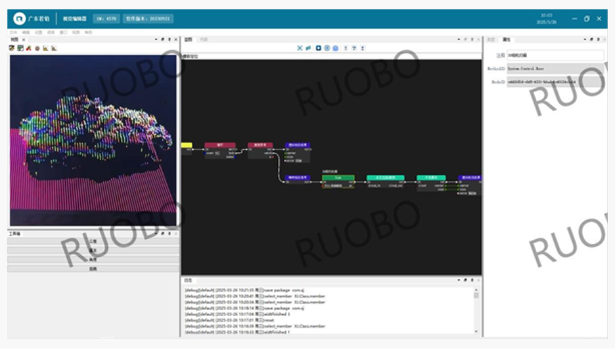Select the yellow start node in the graph
Screen dimensions: 615x349
click(186, 145)
